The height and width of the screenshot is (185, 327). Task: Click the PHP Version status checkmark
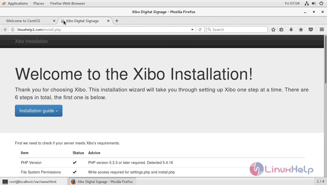75,163
